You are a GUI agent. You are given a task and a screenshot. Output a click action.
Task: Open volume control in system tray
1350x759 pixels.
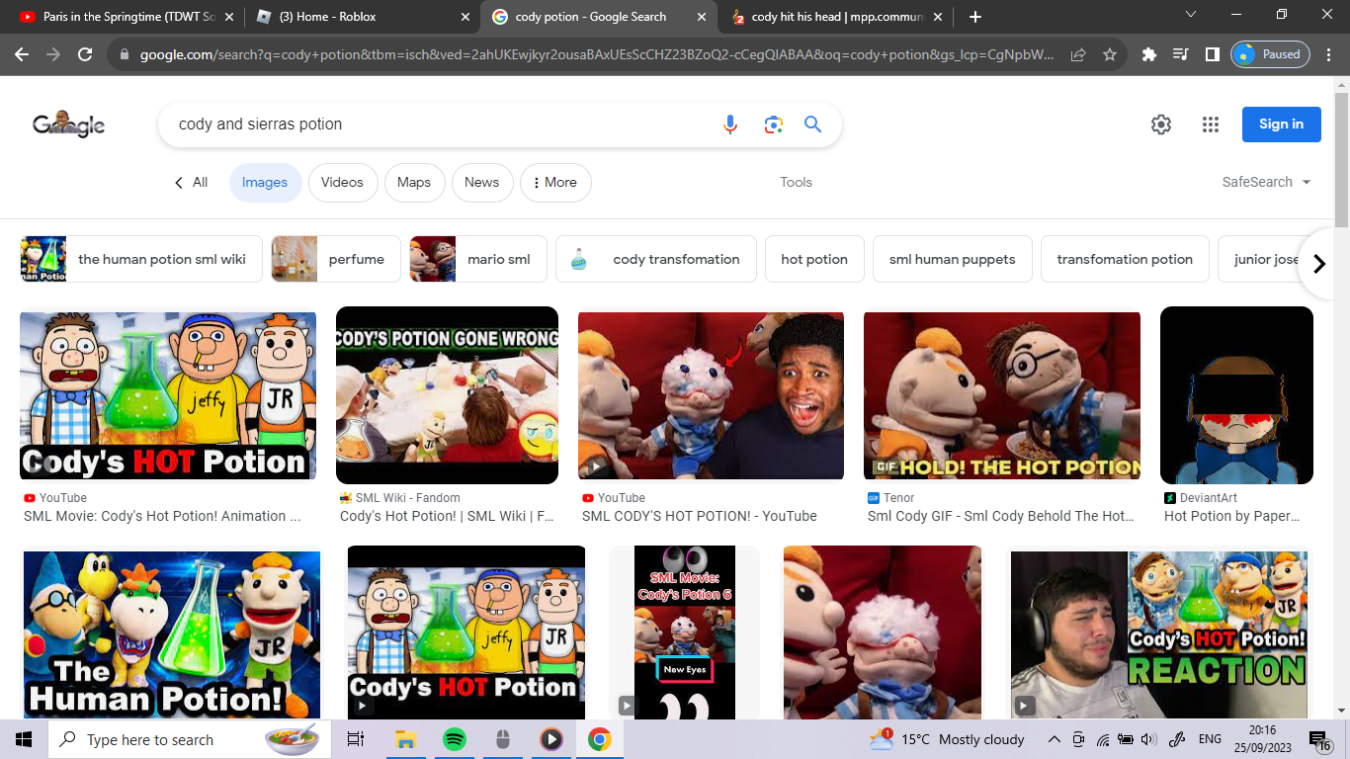[x=1148, y=739]
